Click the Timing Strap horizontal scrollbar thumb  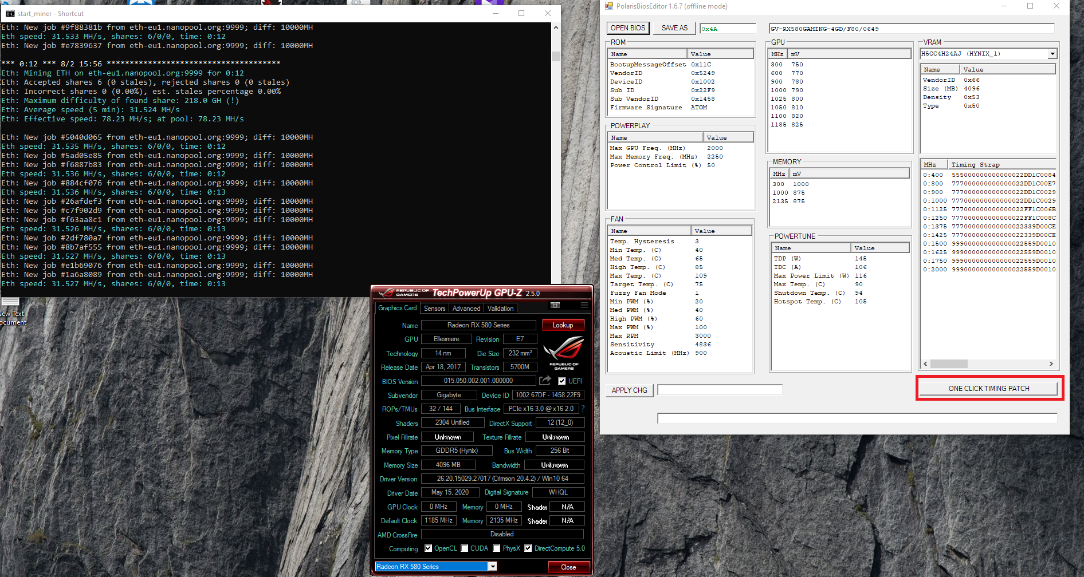[x=949, y=364]
